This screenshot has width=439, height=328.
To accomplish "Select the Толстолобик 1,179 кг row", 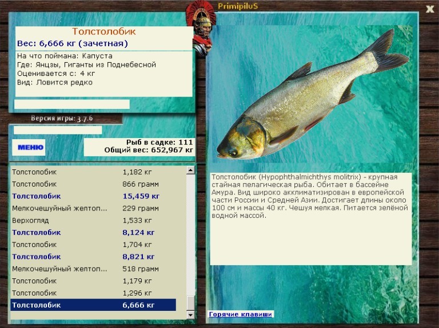I will point(93,281).
